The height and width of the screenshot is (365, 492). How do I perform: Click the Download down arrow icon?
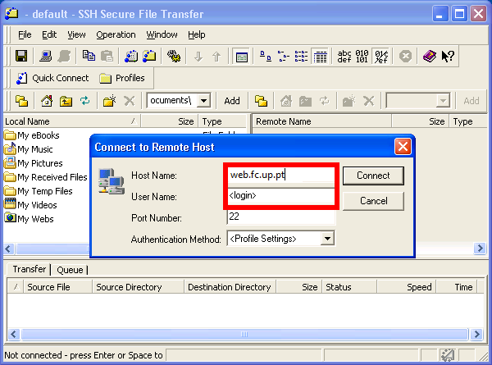(x=198, y=57)
